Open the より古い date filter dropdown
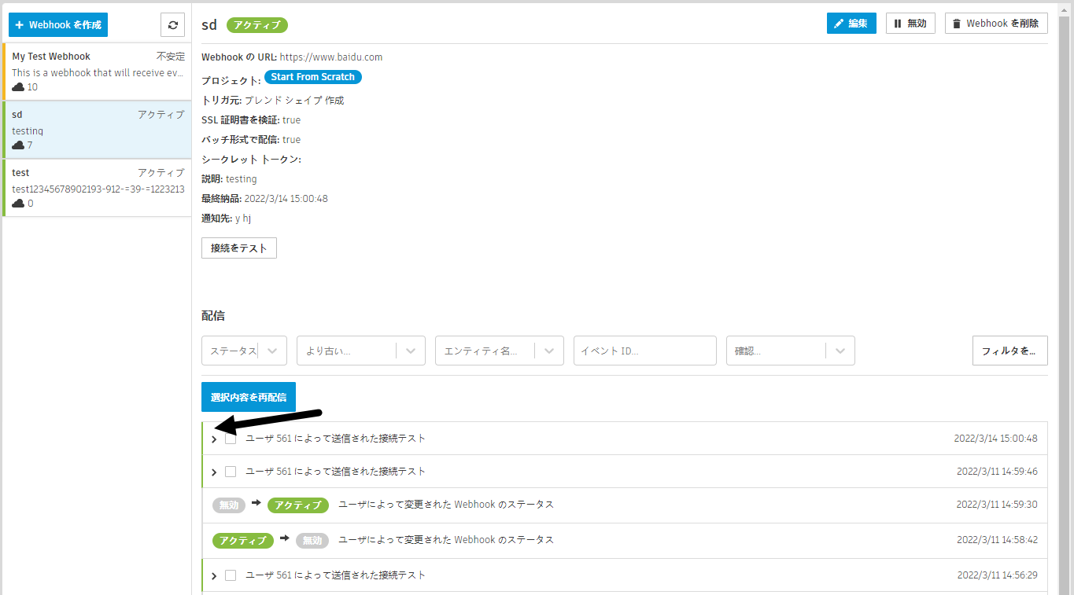The width and height of the screenshot is (1074, 595). tap(360, 351)
